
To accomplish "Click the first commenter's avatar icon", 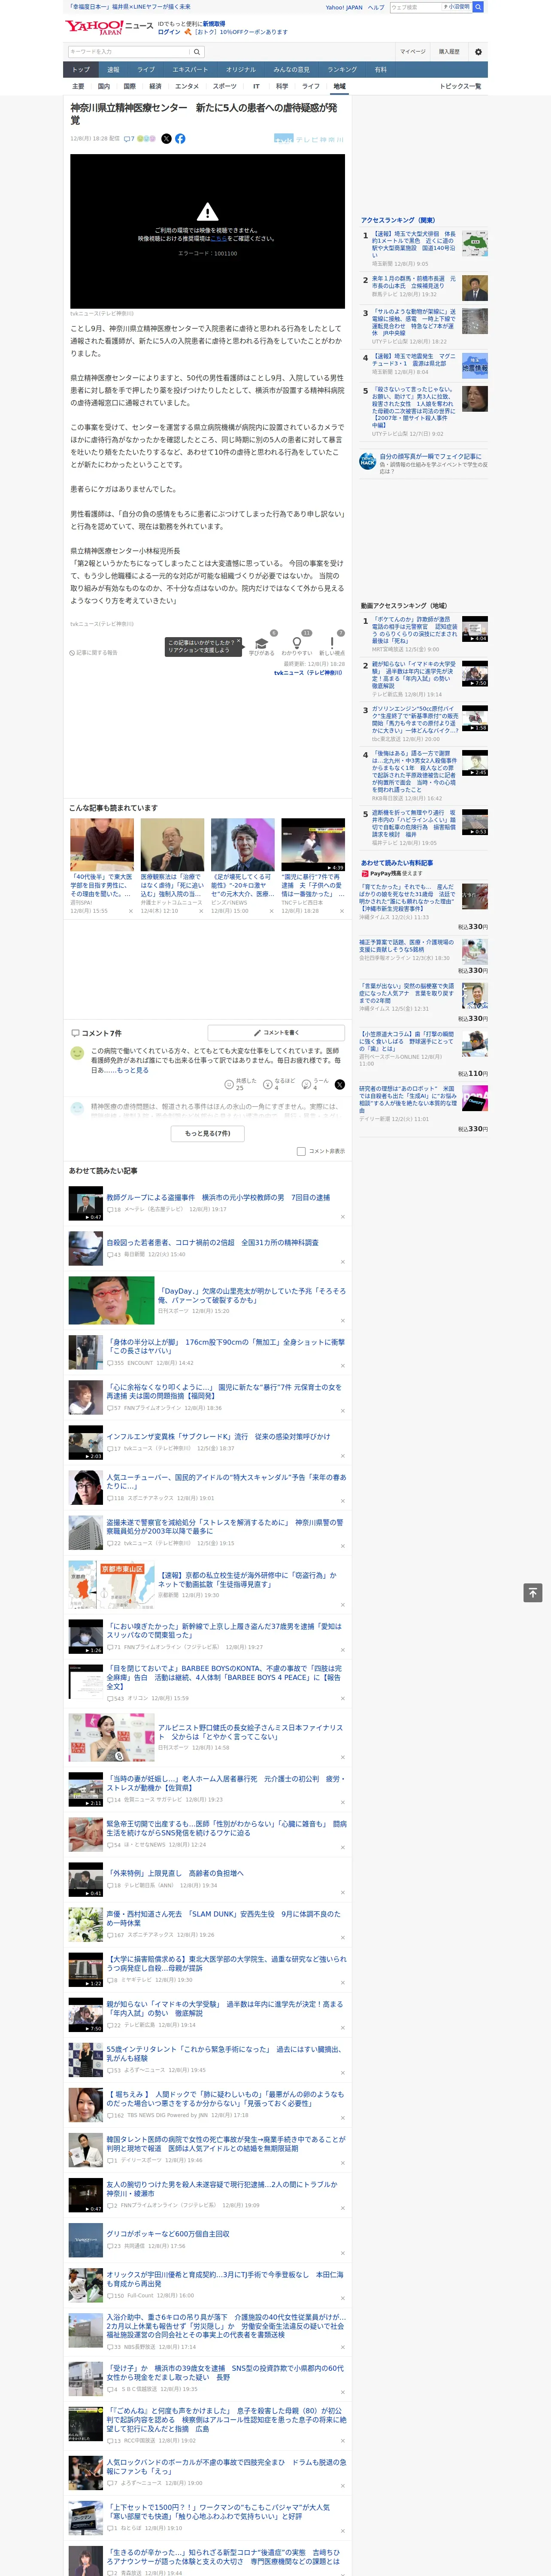I will tap(77, 1053).
